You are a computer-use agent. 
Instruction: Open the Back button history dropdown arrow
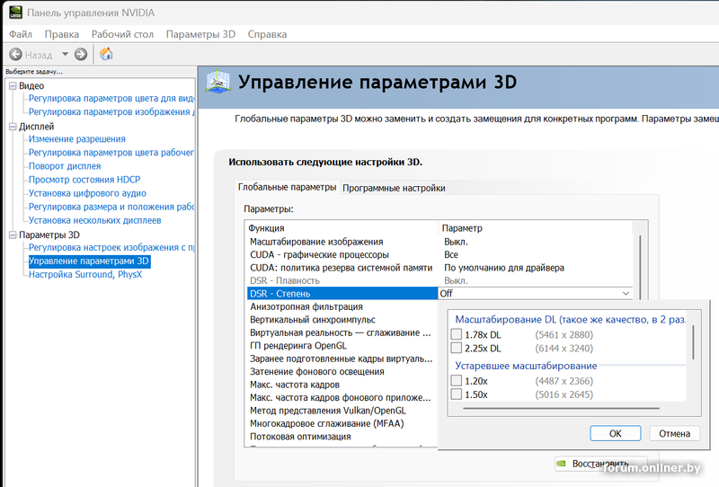click(x=65, y=54)
